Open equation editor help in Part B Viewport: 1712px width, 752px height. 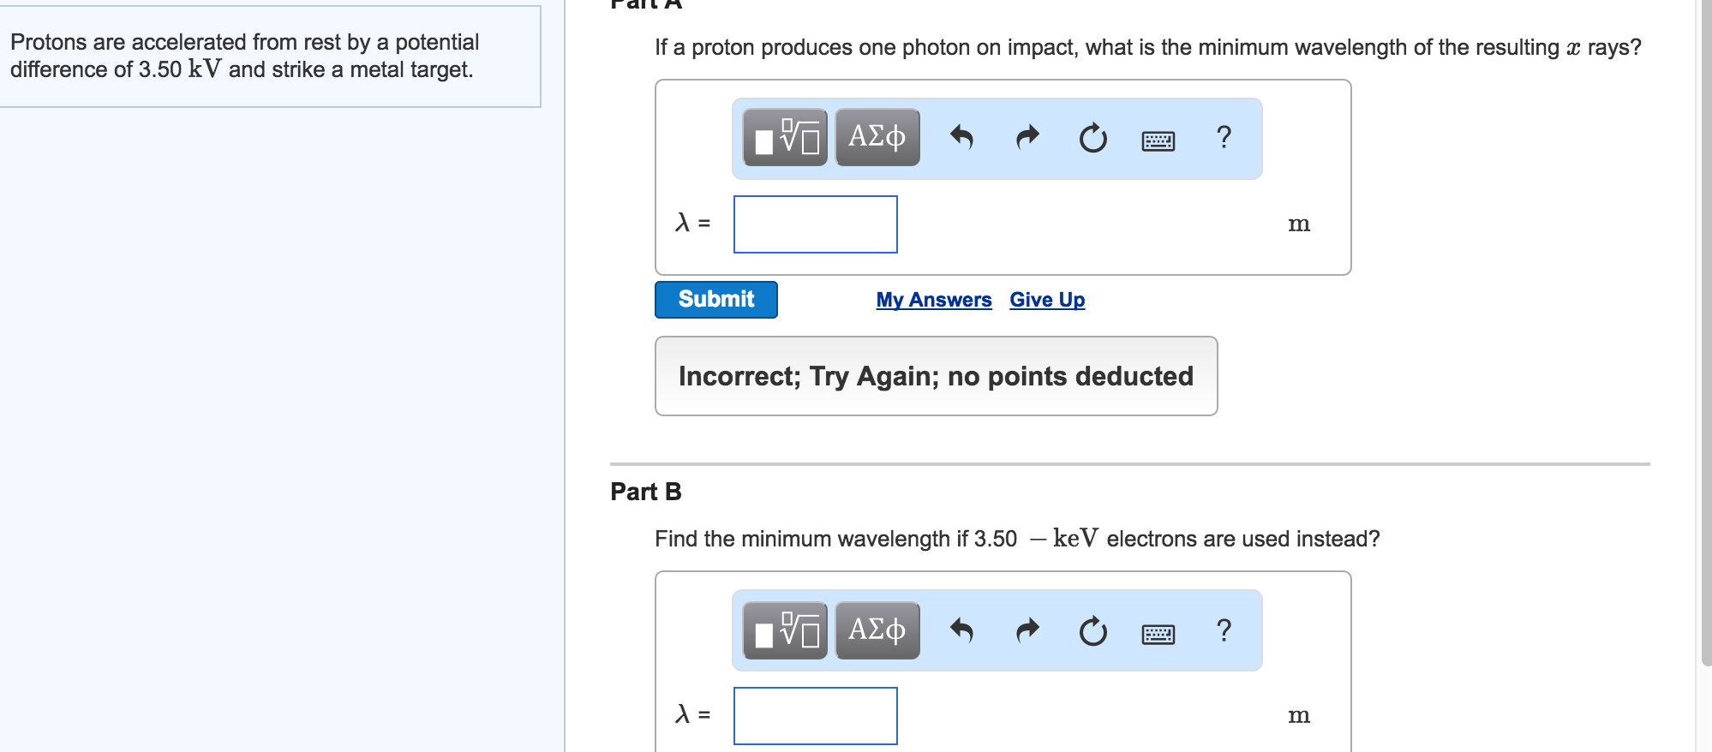pos(1224,630)
